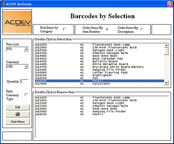Click A15000 Hanging File Folder in remove list
Image resolution: width=174 pixels, height=144 pixels.
click(x=102, y=112)
